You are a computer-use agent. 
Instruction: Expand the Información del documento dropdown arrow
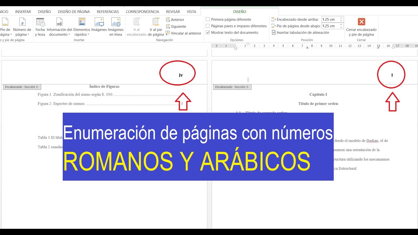[69, 35]
